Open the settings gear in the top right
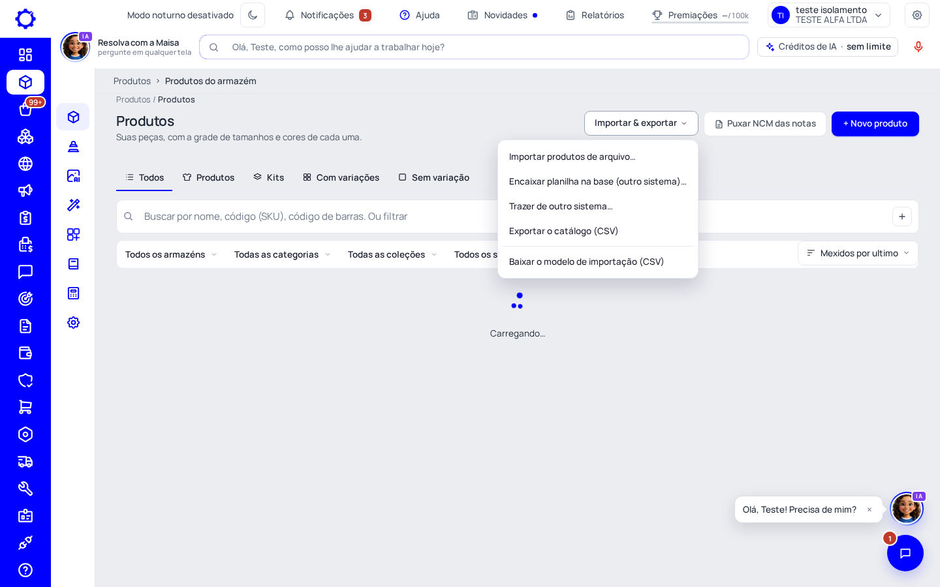This screenshot has height=587, width=940. [917, 15]
